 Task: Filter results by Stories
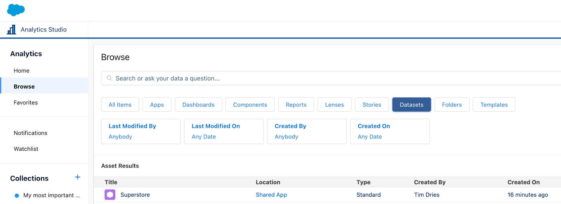point(372,104)
